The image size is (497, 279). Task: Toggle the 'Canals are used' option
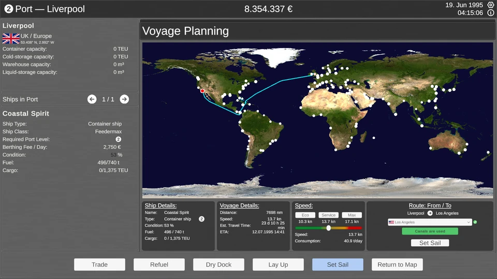click(x=430, y=231)
